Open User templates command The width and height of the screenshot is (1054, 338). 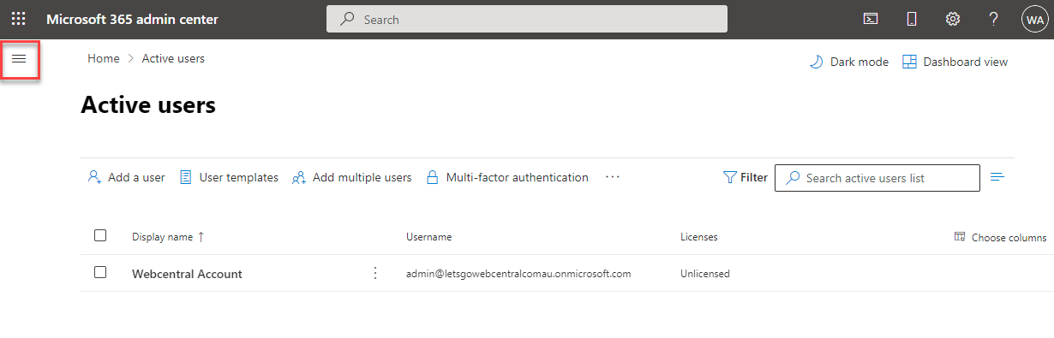pyautogui.click(x=229, y=177)
